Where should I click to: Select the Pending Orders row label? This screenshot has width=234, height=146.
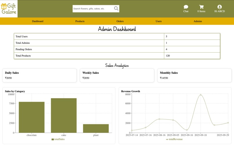pos(24,49)
